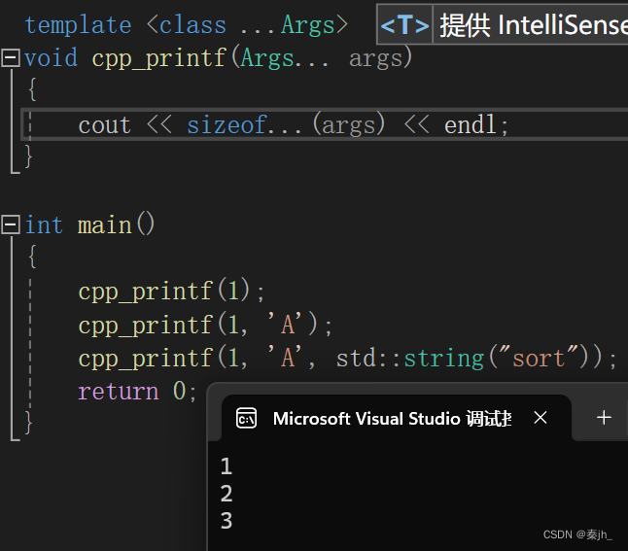Screen dimensions: 628x551
Task: Open a new terminal tab with plus
Action: point(604,418)
